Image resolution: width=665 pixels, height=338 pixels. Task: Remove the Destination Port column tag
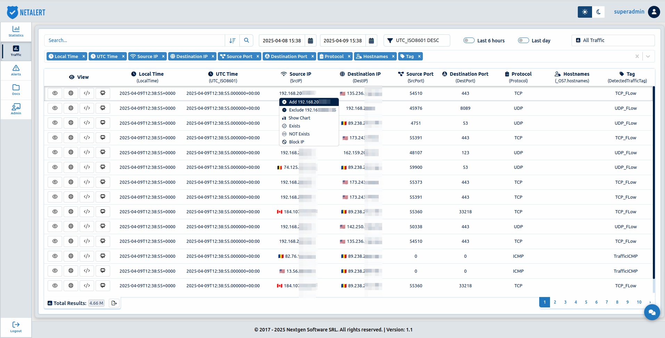coord(313,56)
